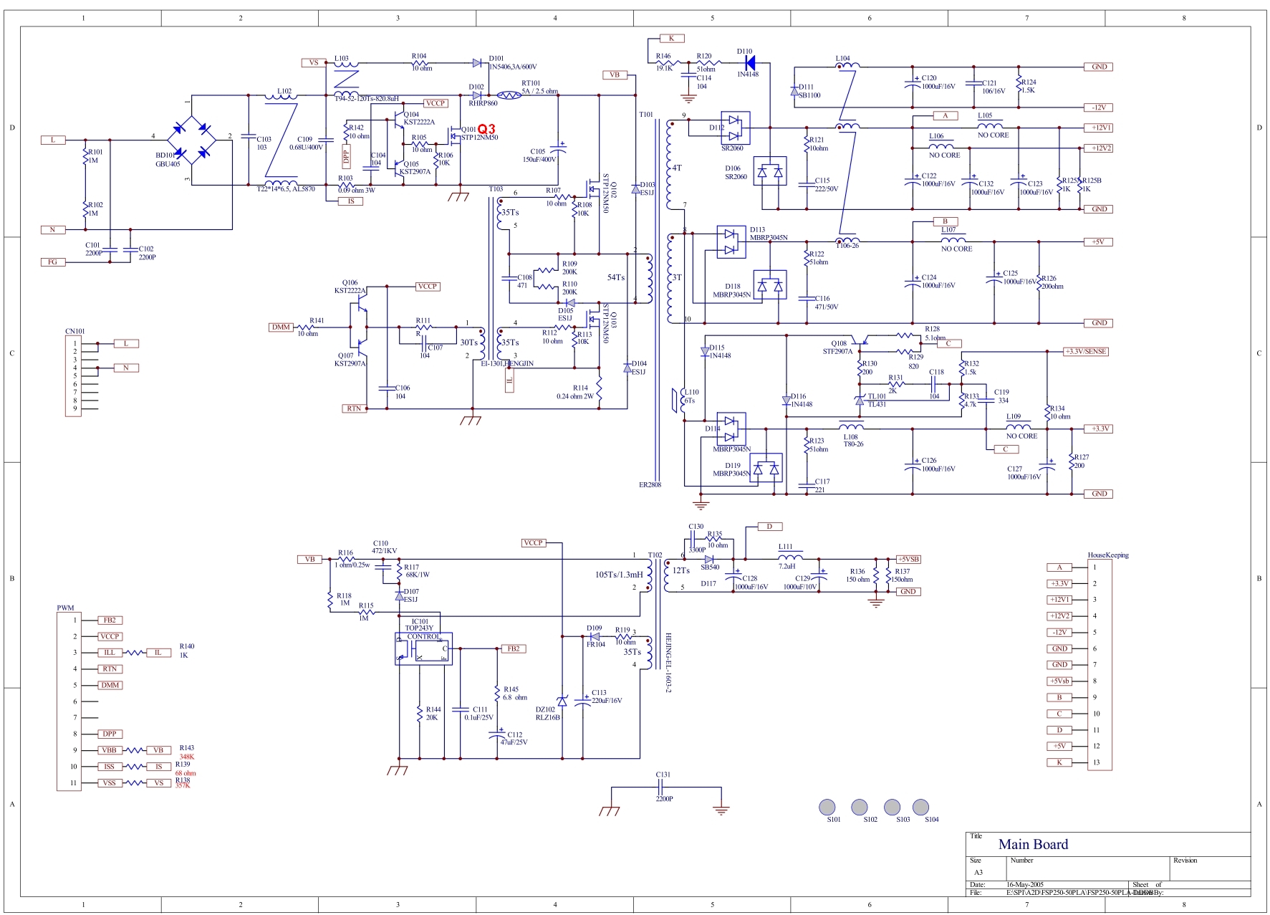Viewport: 1270px width, 915px height.
Task: Select the D112 SR2060 dual diode symbol
Action: click(x=735, y=128)
